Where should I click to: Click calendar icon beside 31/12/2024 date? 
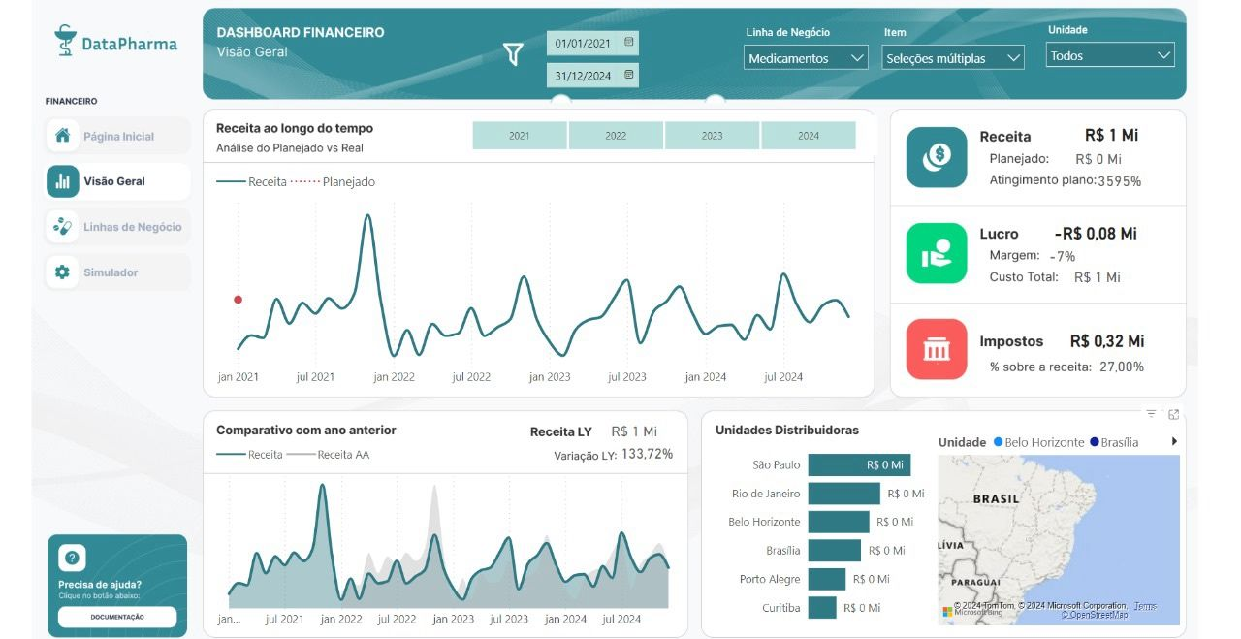pyautogui.click(x=629, y=75)
